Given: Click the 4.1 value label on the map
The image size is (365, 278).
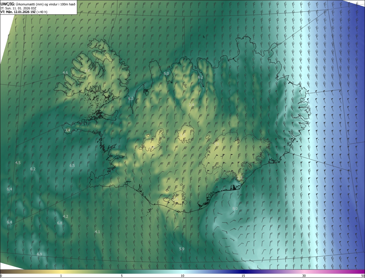Looking at the screenshot, I should click(x=97, y=232).
